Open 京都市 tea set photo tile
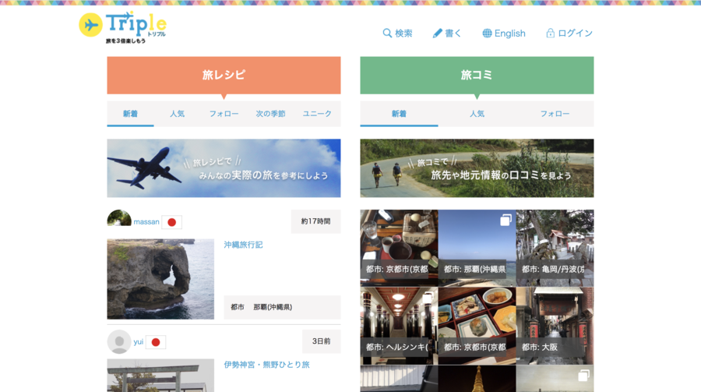The image size is (701, 392). (399, 248)
